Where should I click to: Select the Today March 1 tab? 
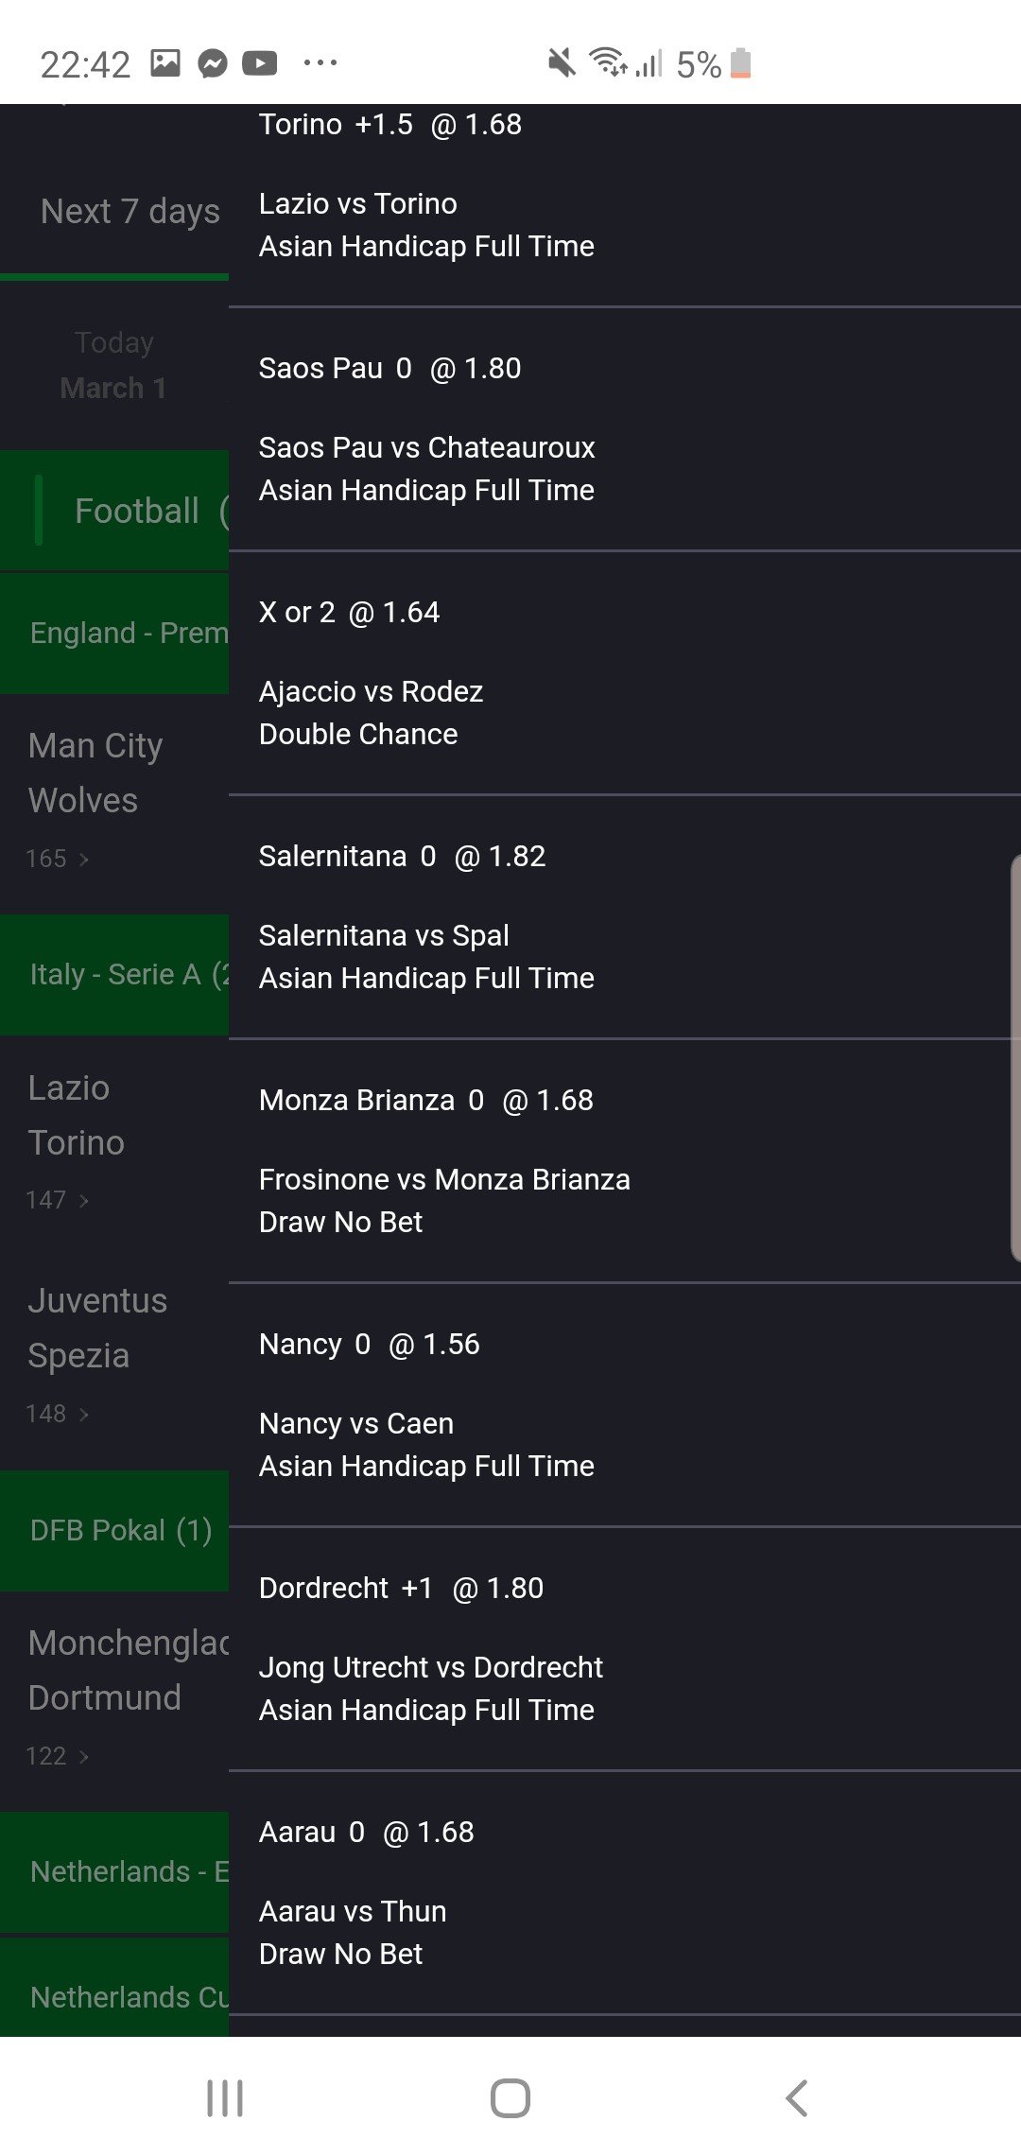coord(113,365)
